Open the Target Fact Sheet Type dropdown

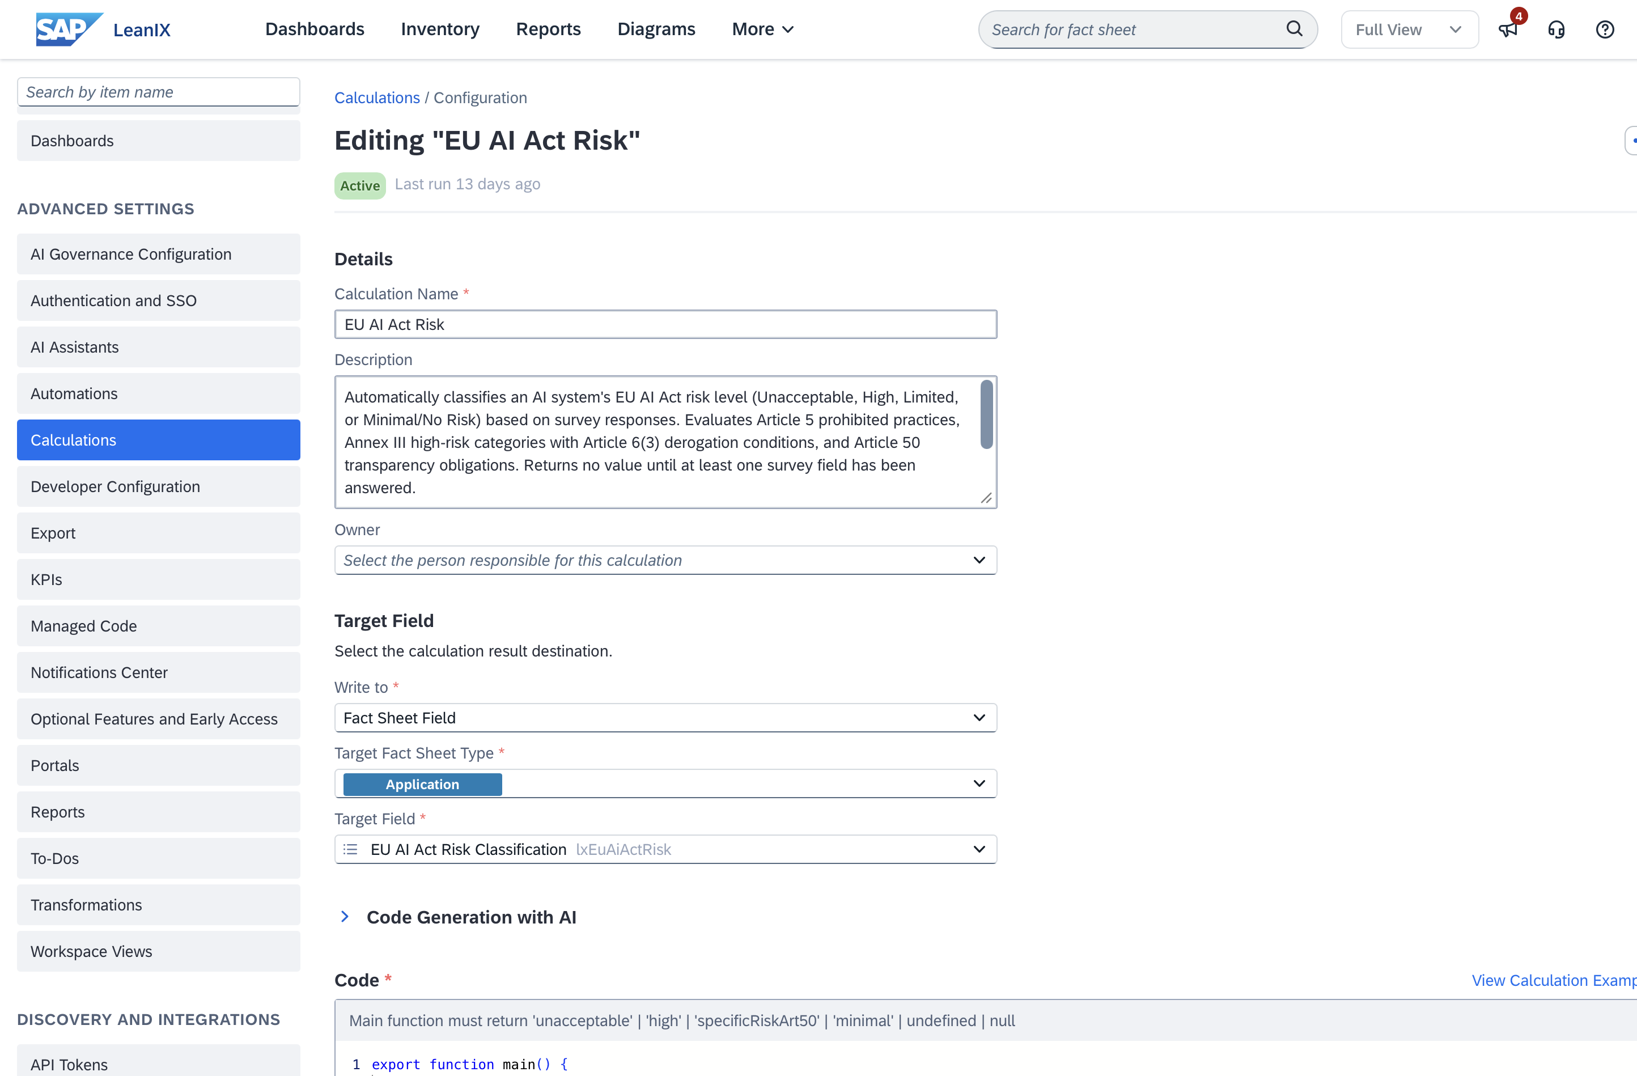(665, 783)
